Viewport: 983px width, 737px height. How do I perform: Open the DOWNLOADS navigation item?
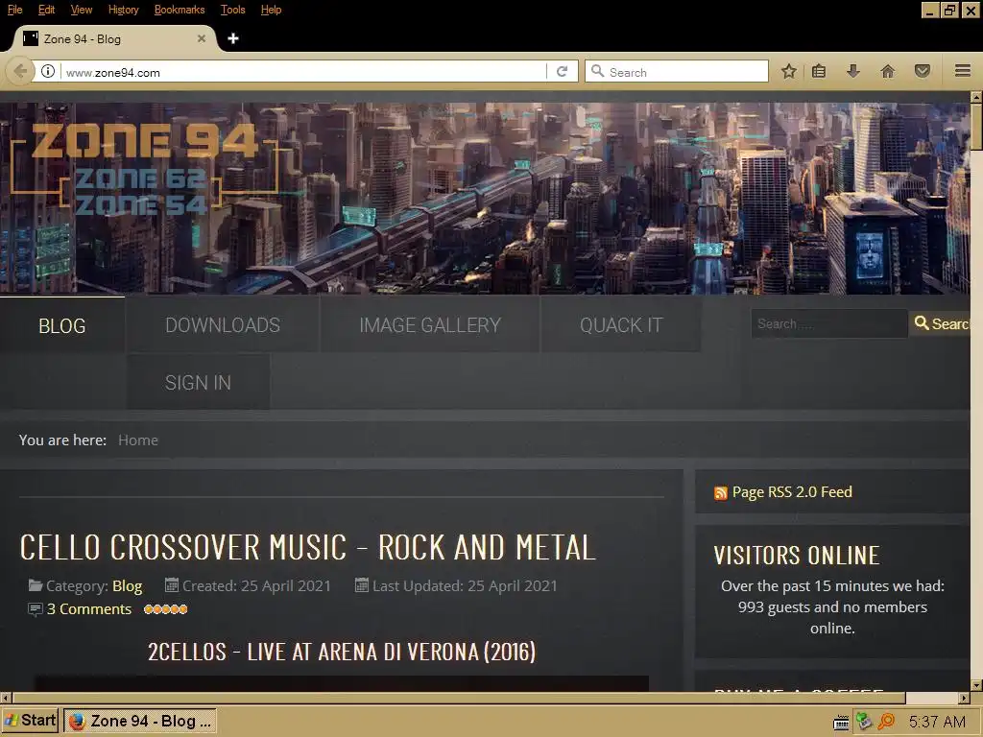(223, 324)
